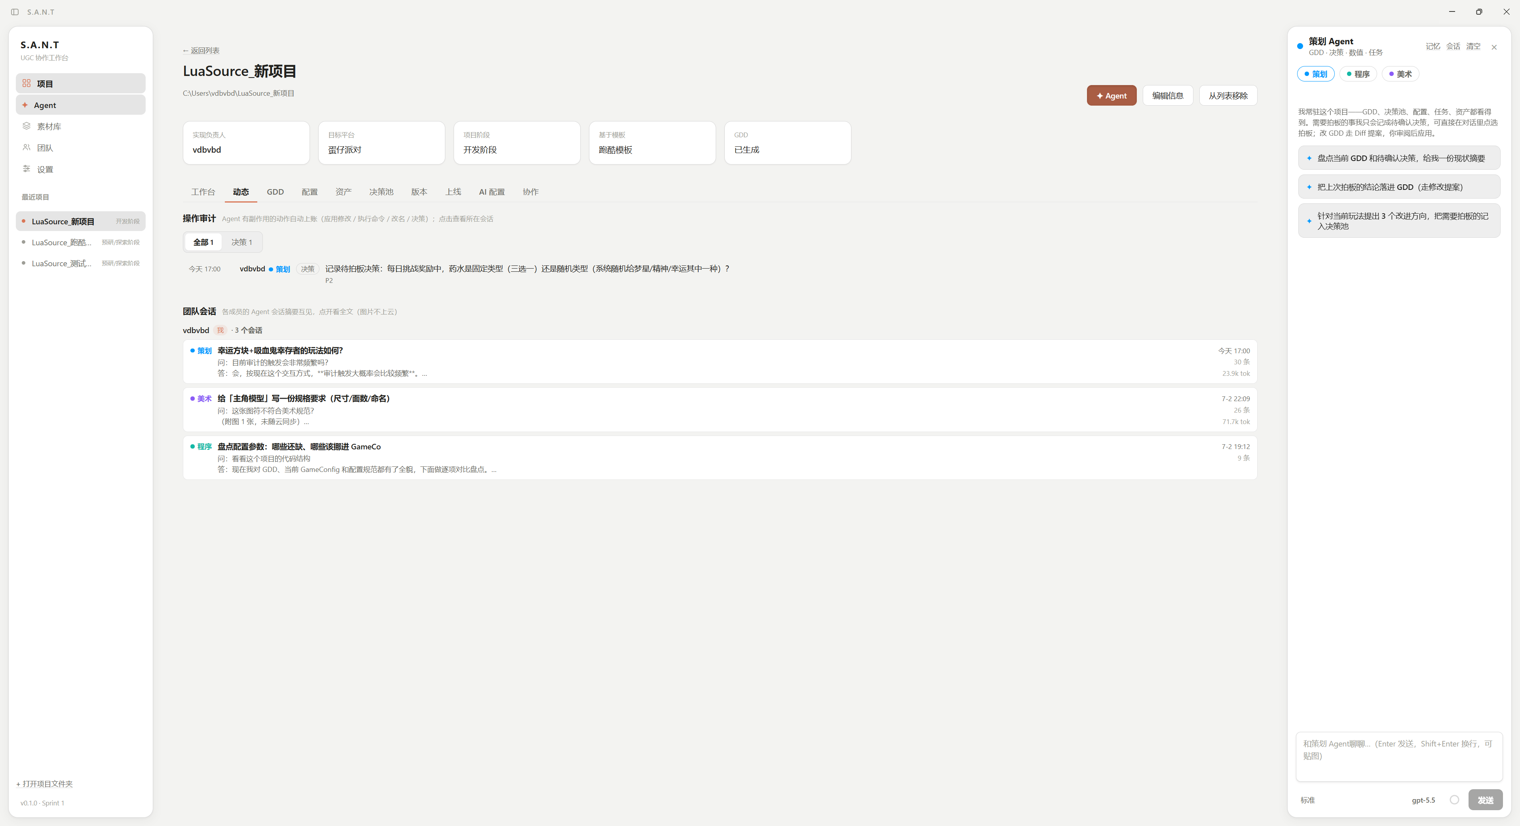Click the version text v0.1.0 · Sprint 1
Image resolution: width=1520 pixels, height=826 pixels.
click(42, 803)
